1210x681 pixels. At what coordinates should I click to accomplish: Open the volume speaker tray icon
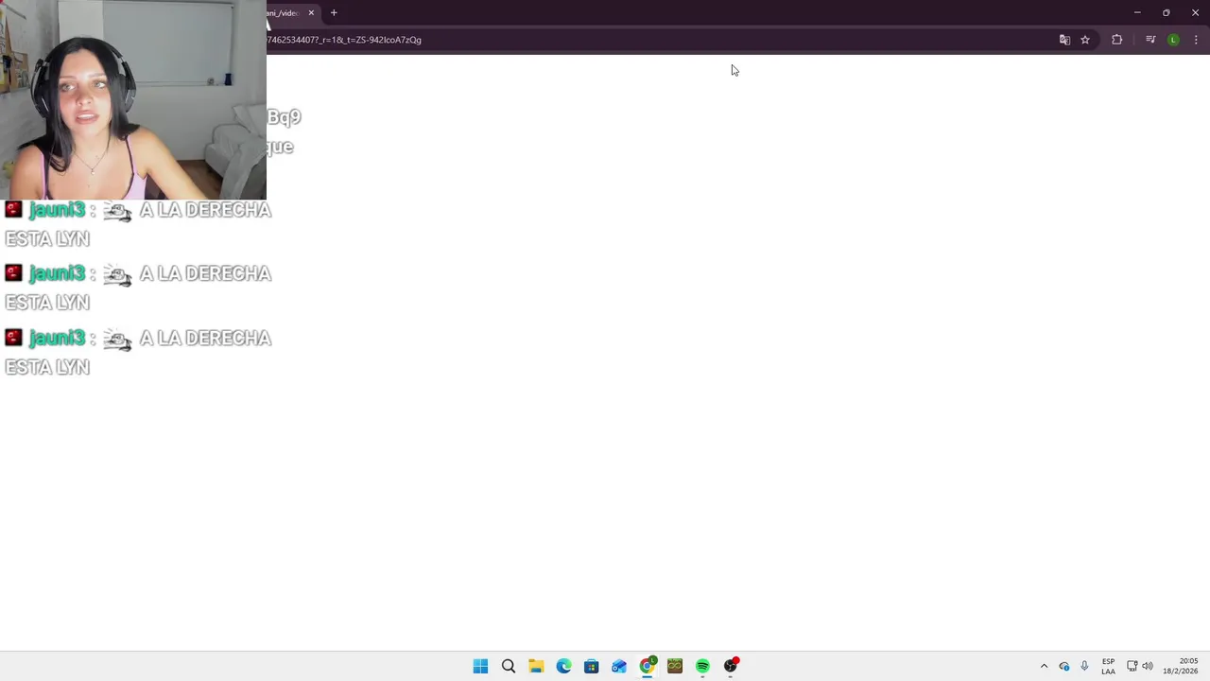(1148, 666)
